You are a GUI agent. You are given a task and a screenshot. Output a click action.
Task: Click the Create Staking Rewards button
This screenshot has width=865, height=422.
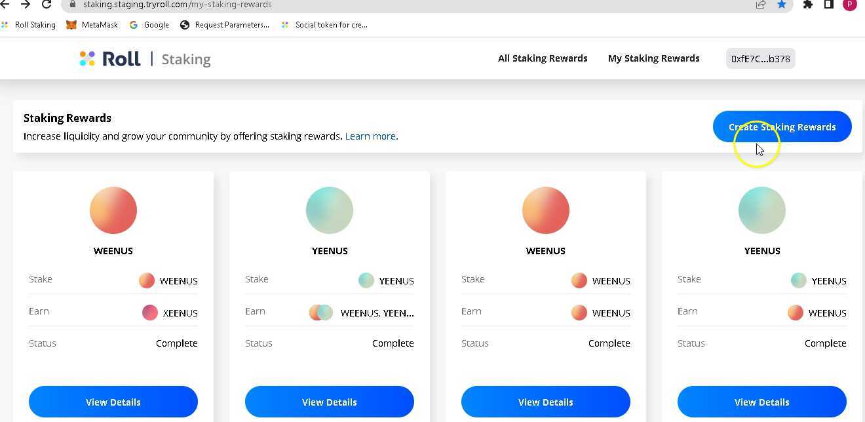782,126
